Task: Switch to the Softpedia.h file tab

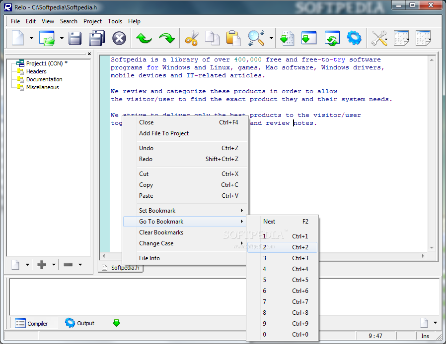Action: point(121,268)
